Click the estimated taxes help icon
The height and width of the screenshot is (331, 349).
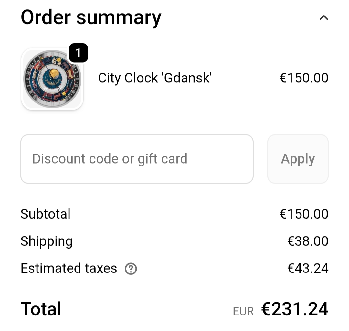pyautogui.click(x=131, y=269)
